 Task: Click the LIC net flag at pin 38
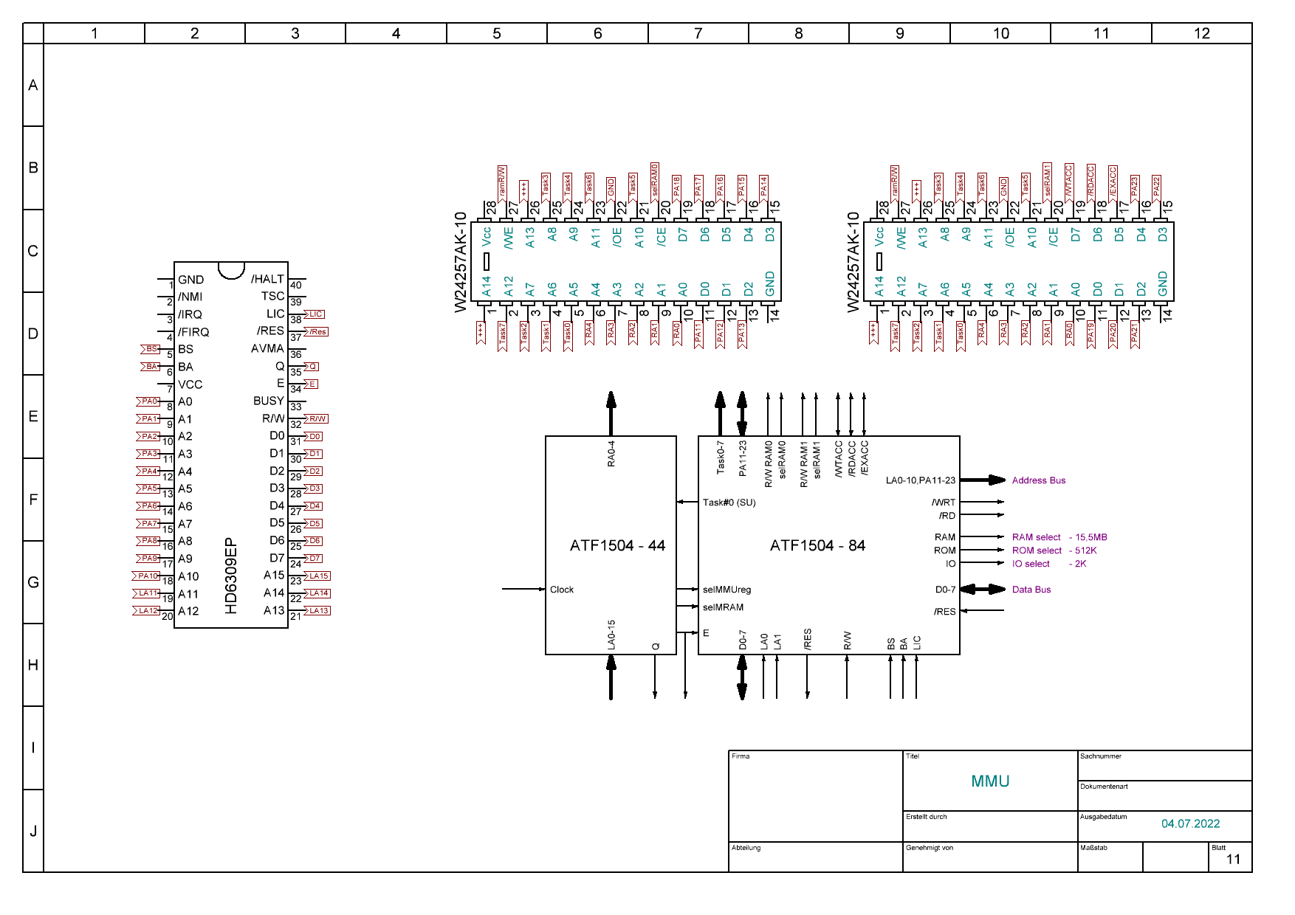315,314
